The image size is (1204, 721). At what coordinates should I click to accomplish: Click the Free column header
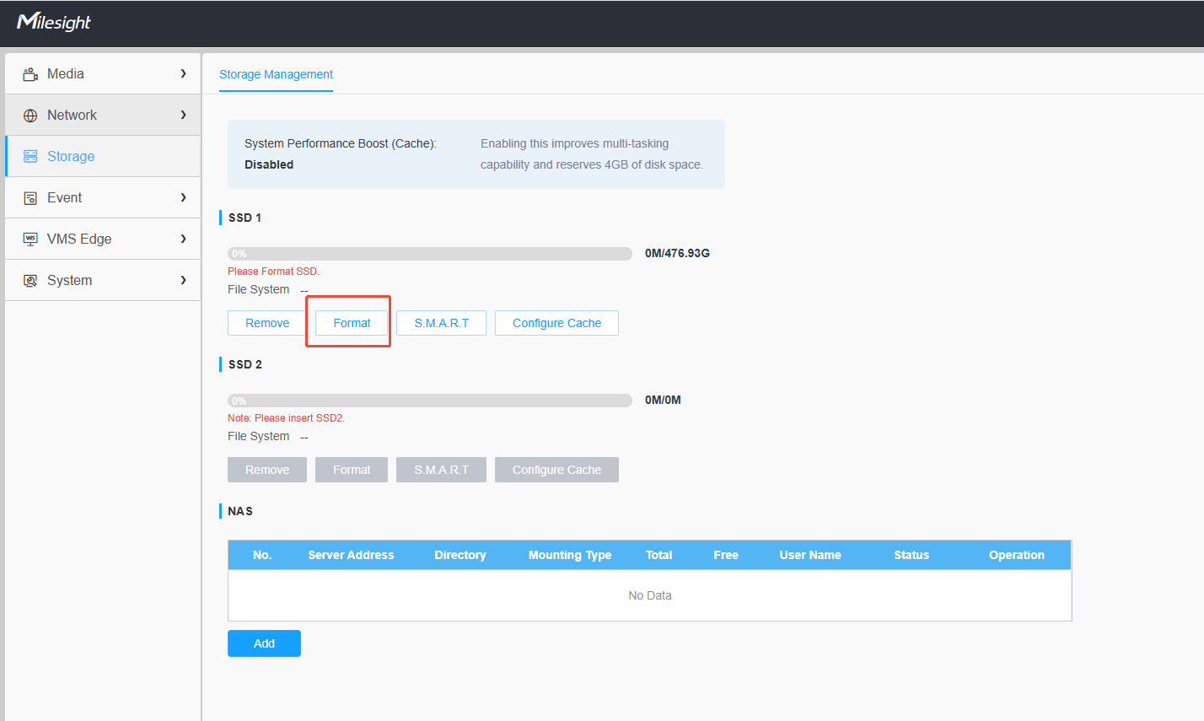point(726,555)
